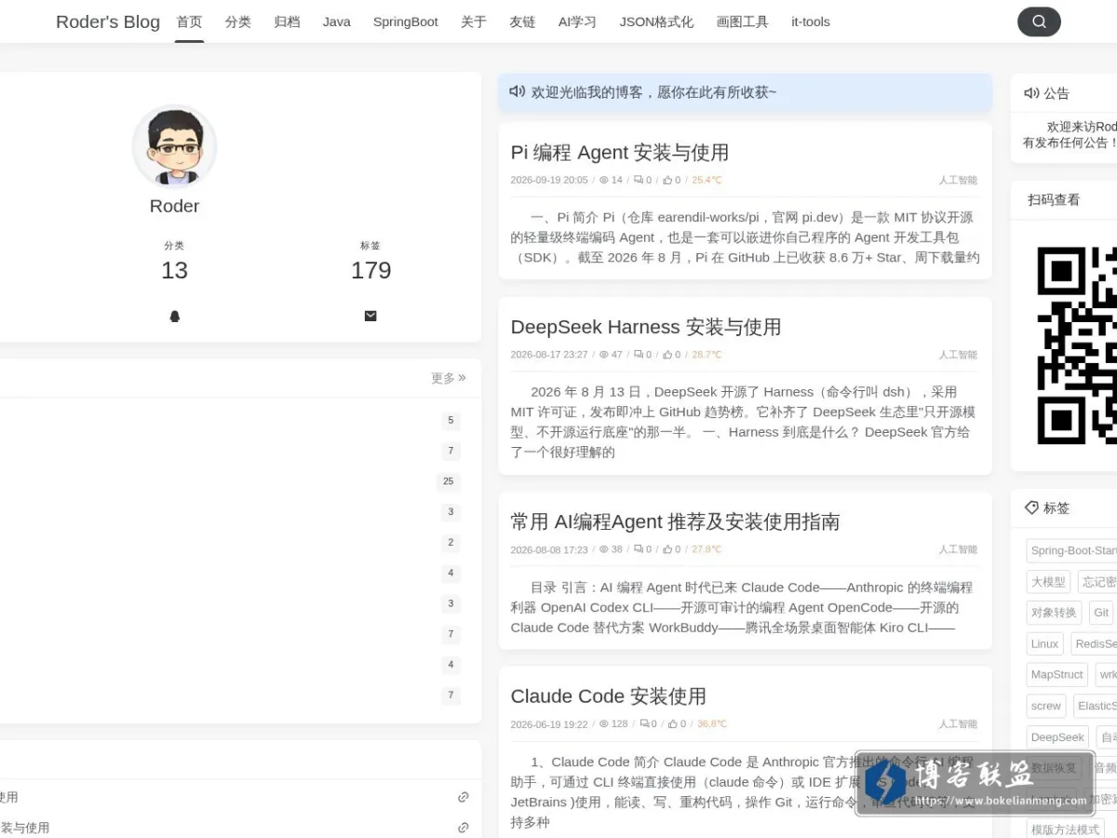Click the speaker icon beside 公告

click(x=1031, y=93)
